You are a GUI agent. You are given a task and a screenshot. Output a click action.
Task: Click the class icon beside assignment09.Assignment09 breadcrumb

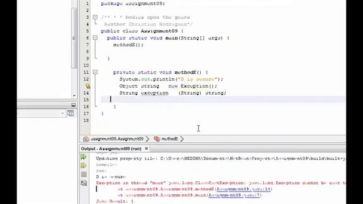point(86,139)
